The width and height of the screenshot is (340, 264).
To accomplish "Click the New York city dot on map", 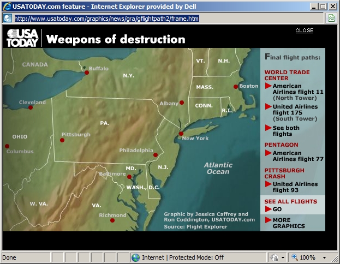I will pyautogui.click(x=181, y=134).
